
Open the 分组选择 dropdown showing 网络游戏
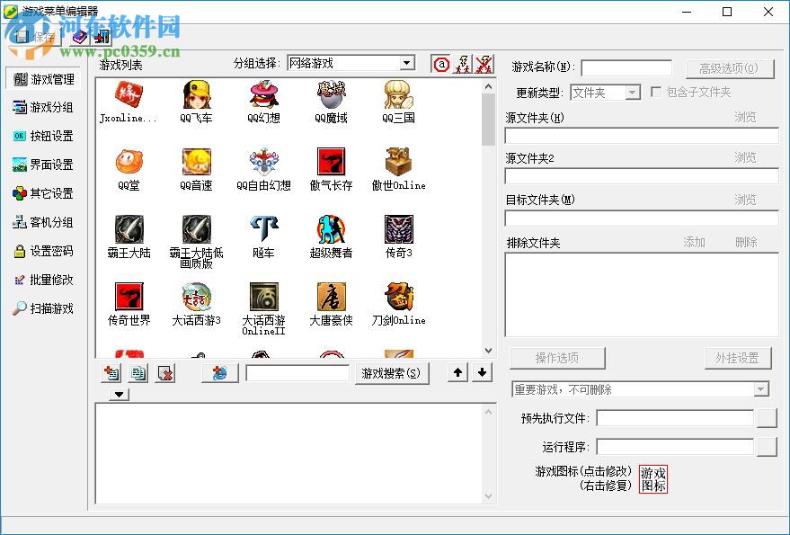point(409,63)
